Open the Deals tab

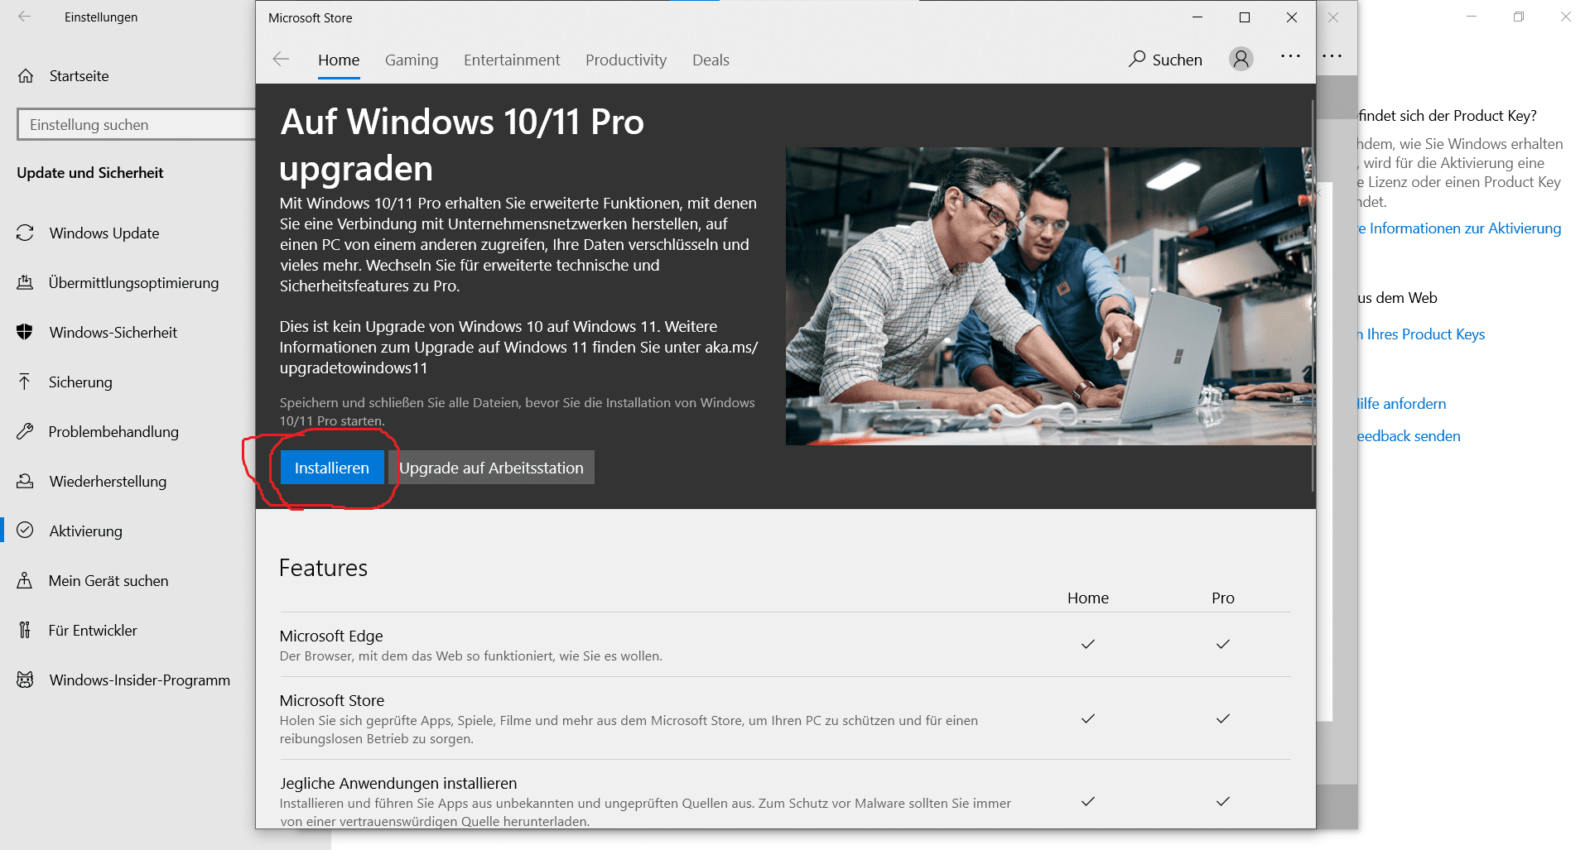tap(711, 60)
